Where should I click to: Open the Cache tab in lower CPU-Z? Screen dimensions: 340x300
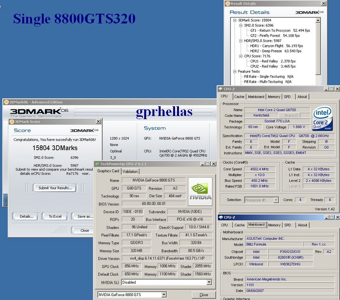click(240, 225)
